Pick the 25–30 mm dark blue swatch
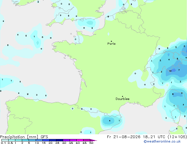 pos(59,140)
